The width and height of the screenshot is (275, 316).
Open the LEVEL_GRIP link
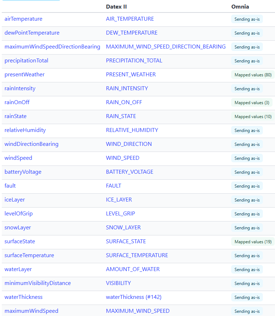(120, 214)
